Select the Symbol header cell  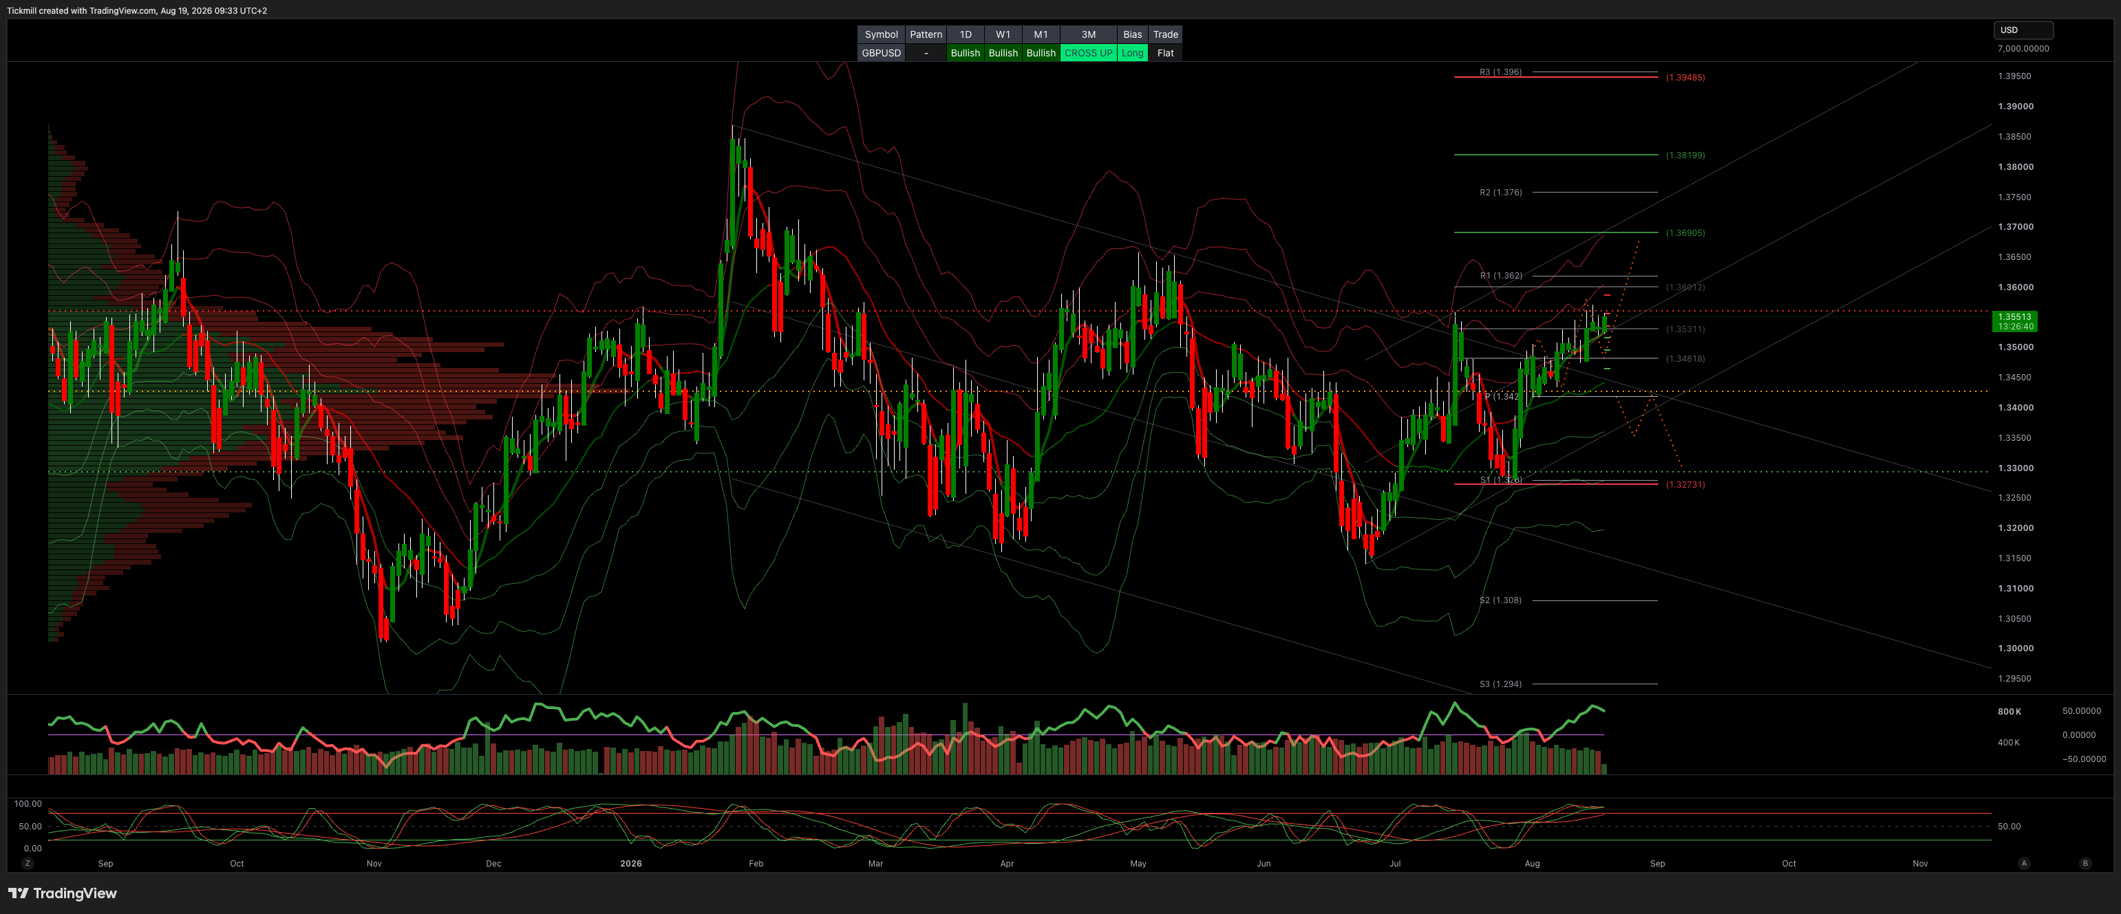click(x=881, y=34)
